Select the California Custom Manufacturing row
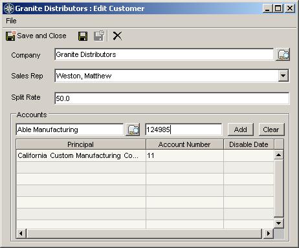Screen dimensions: 299x248 tap(145, 155)
